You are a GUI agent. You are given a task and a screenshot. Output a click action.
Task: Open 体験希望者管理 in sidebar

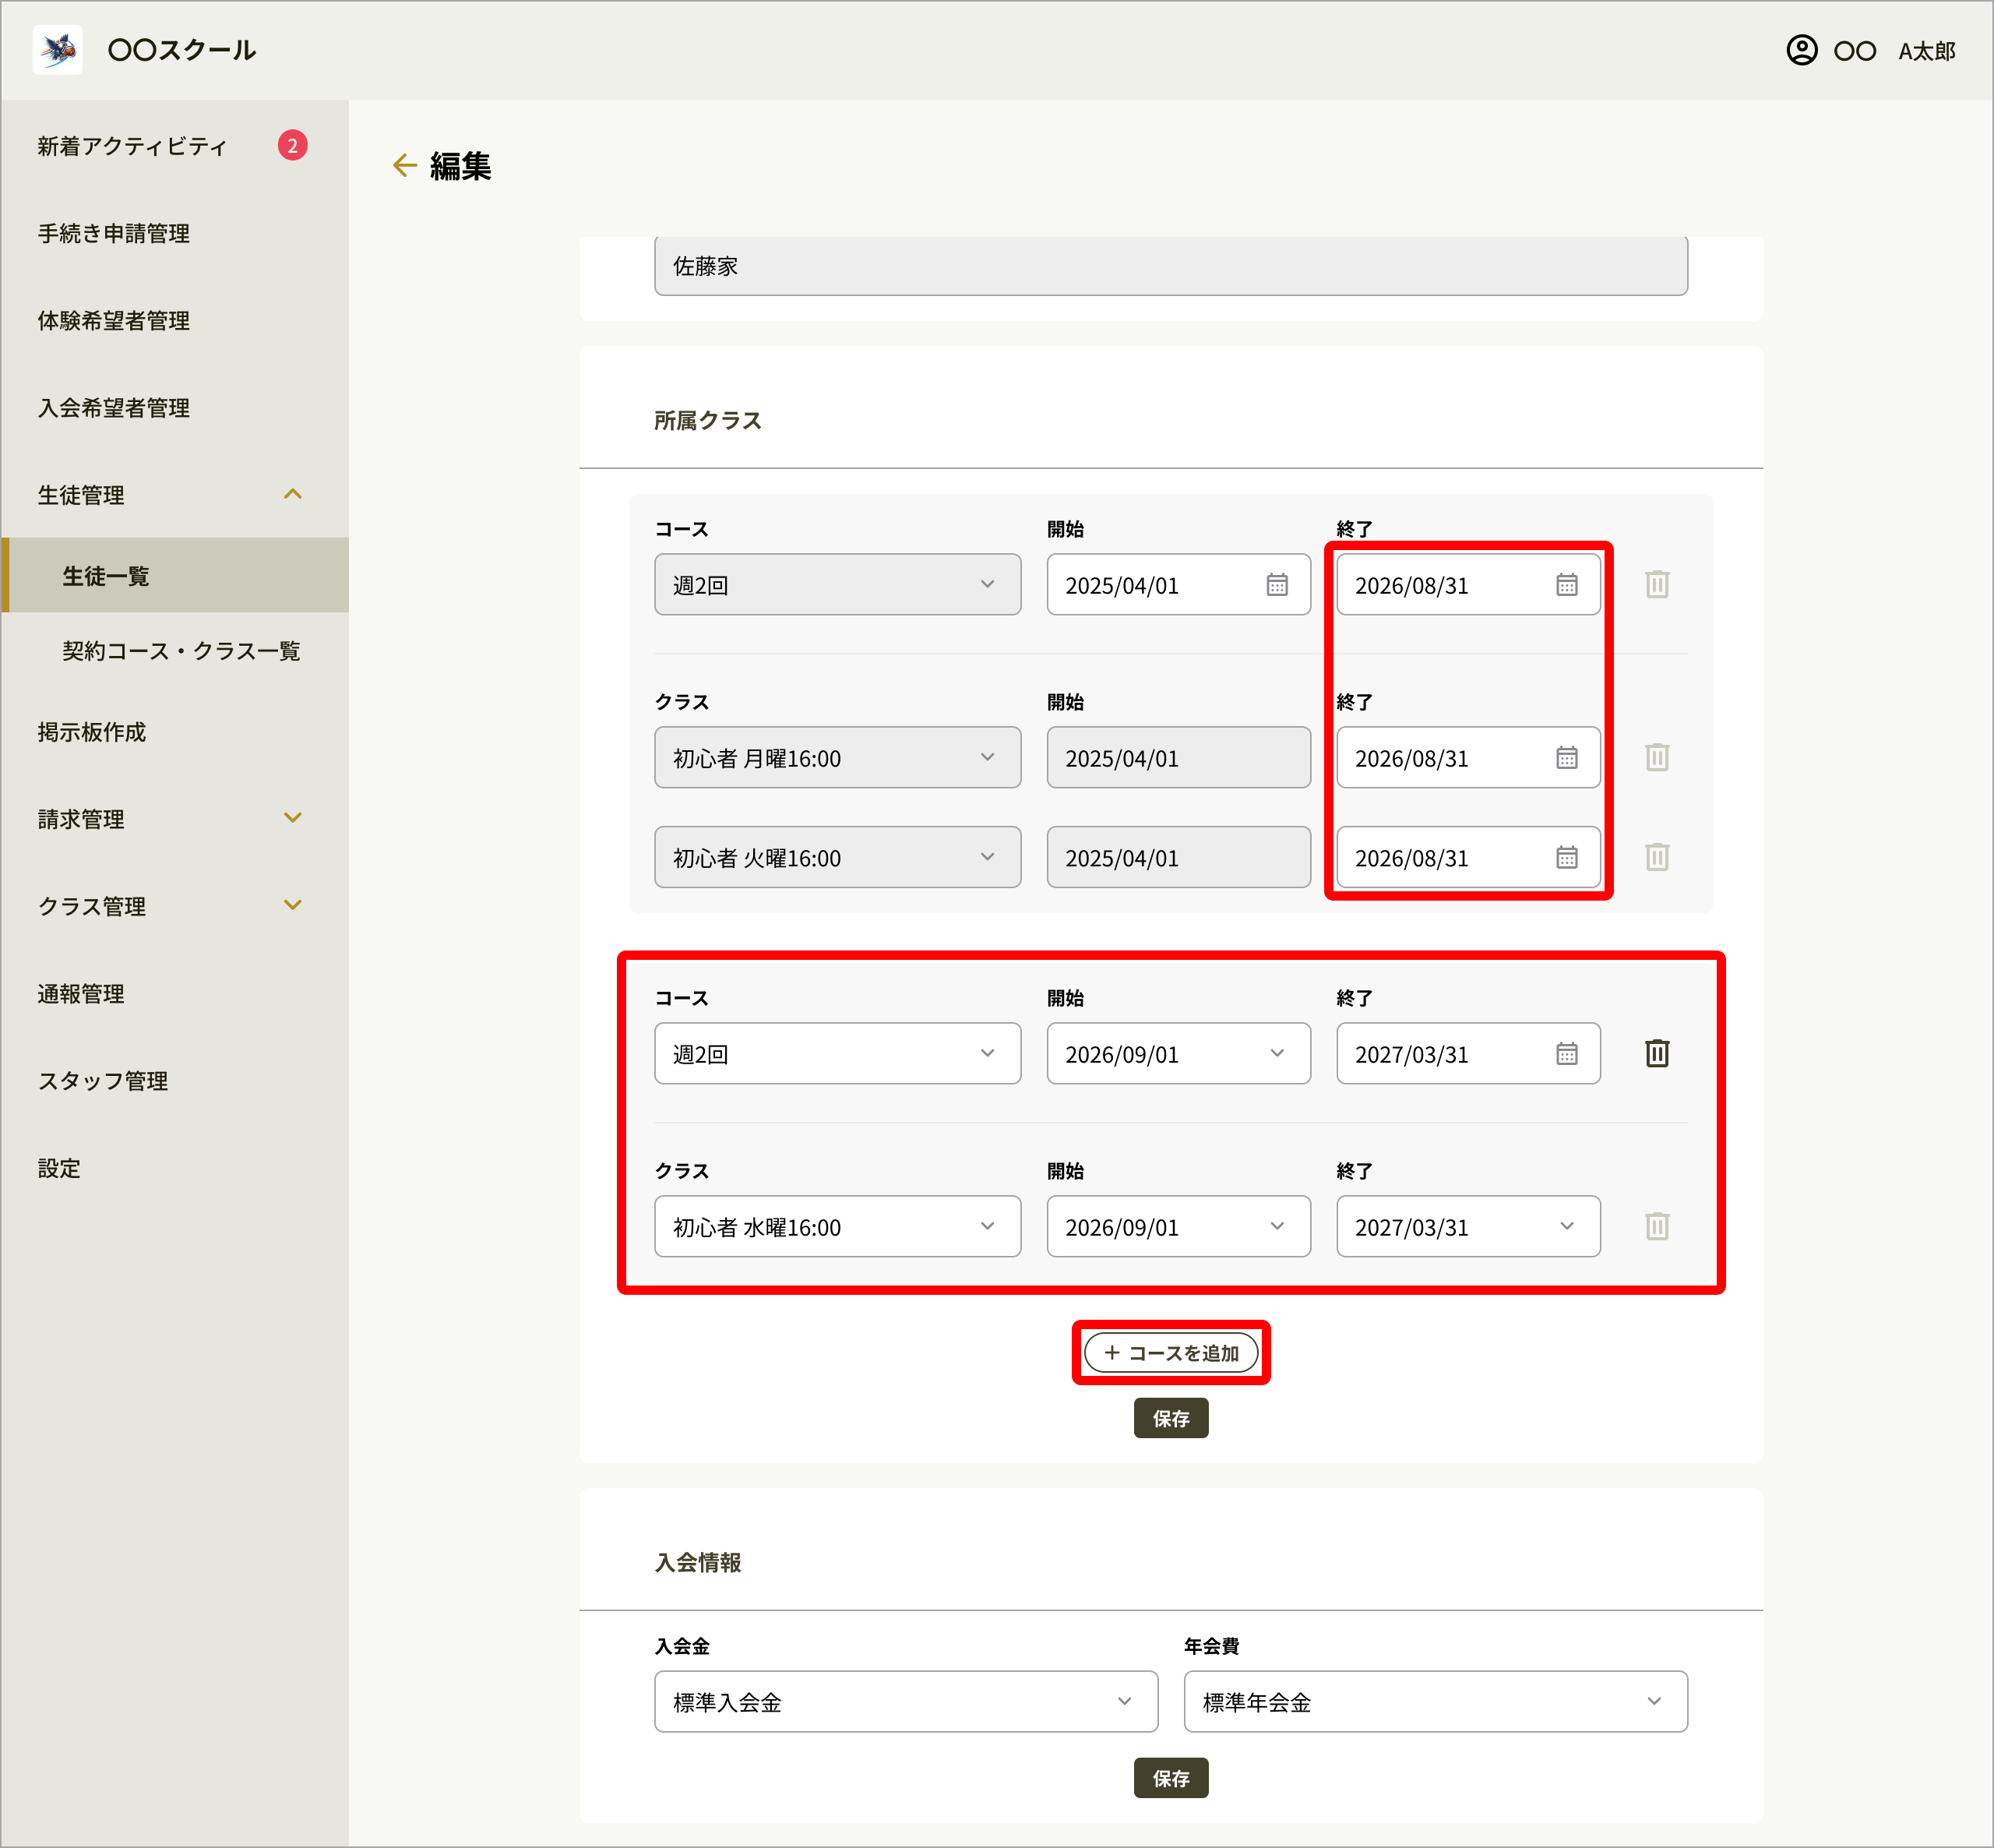[114, 320]
